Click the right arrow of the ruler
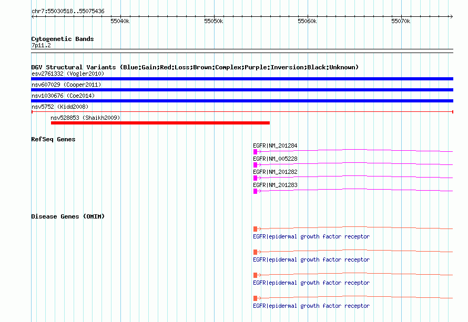Screen dimensions: 468x322 point(451,16)
